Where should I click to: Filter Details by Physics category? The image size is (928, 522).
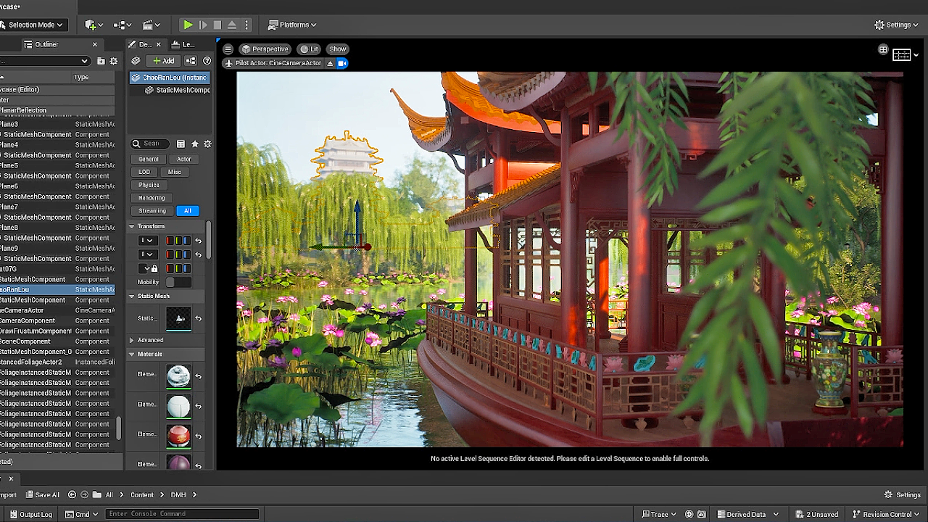[149, 185]
